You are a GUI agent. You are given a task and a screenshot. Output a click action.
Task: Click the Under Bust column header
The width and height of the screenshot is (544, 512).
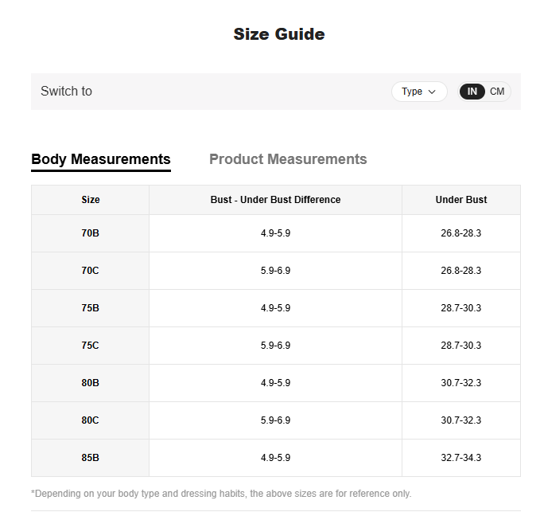[461, 200]
